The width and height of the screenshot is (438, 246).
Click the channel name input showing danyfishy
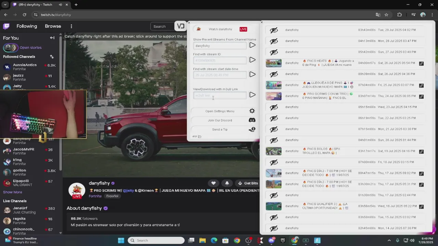tap(220, 46)
